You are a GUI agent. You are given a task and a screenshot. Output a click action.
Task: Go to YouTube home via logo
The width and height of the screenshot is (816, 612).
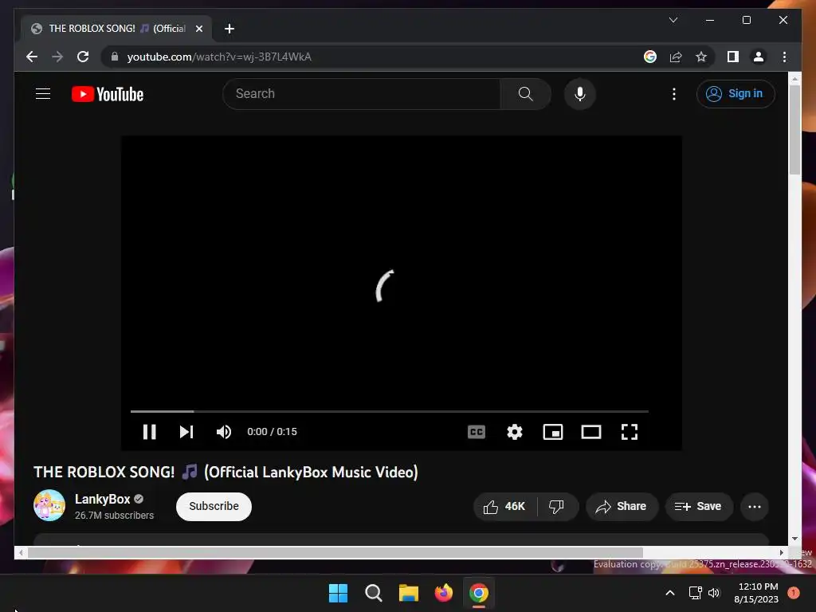[x=108, y=94]
